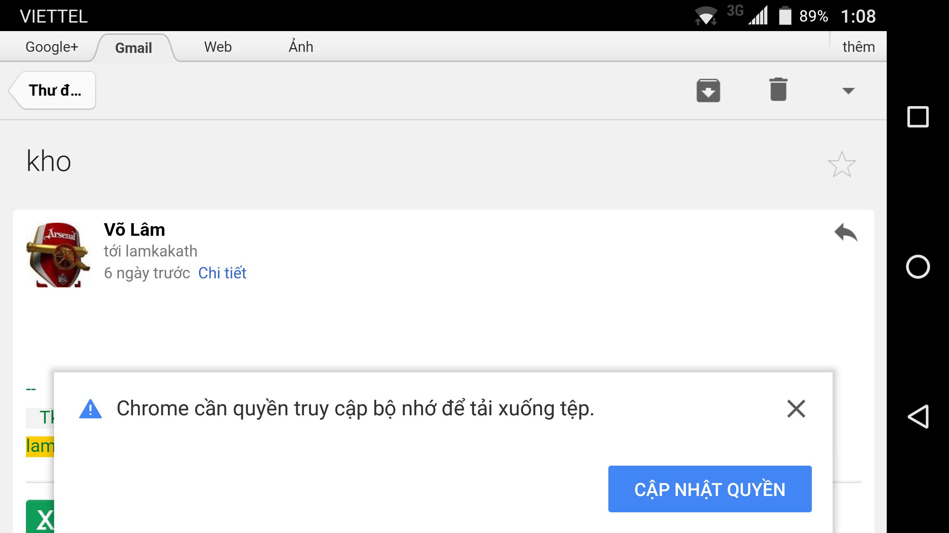Tap the battery status icon

(x=785, y=16)
